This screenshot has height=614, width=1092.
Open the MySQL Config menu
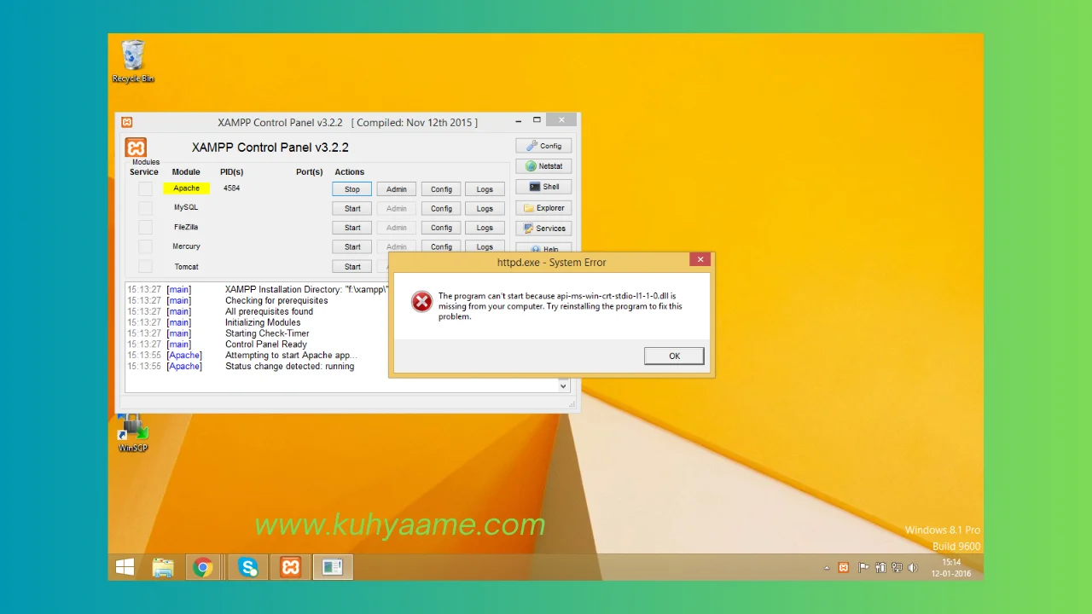pos(441,208)
